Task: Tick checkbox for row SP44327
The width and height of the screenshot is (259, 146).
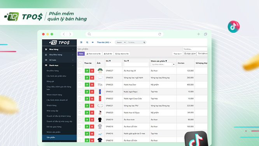Action: coord(80,70)
